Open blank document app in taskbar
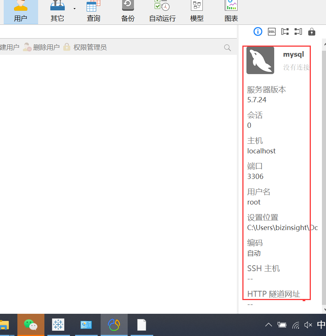This screenshot has width=326, height=336. click(x=142, y=325)
